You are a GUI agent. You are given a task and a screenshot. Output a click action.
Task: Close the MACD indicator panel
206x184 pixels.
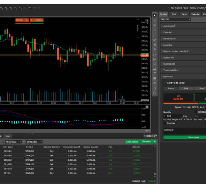147,107
